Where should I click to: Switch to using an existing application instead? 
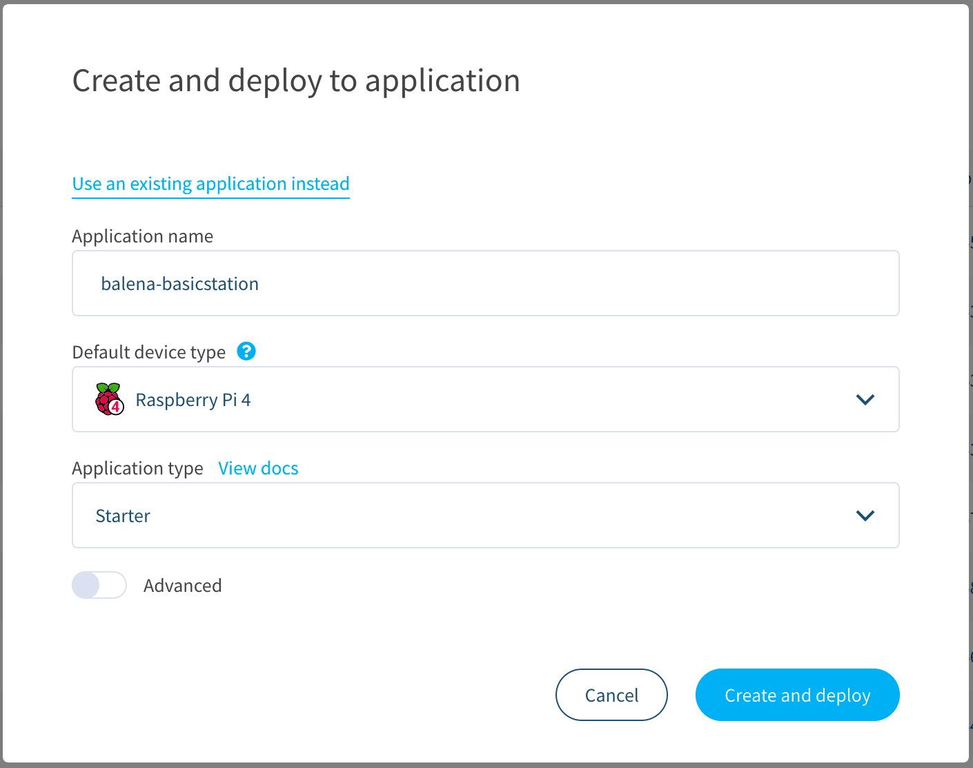tap(210, 184)
